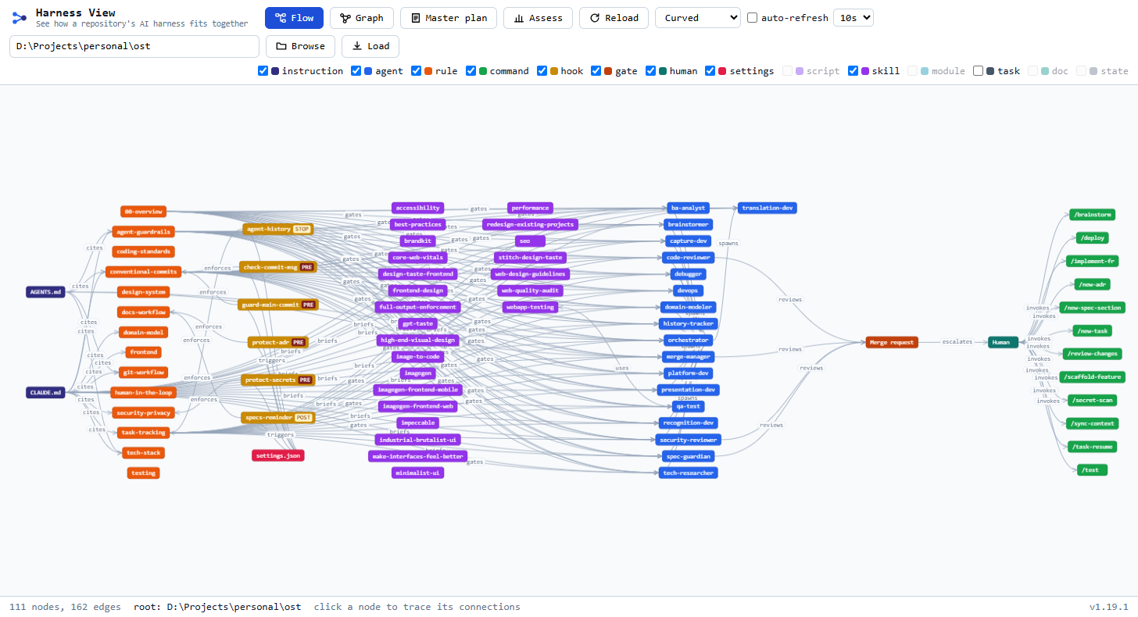Screen dimensions: 1138x617
Task: Select the /secret-scan command node
Action: 1092,400
